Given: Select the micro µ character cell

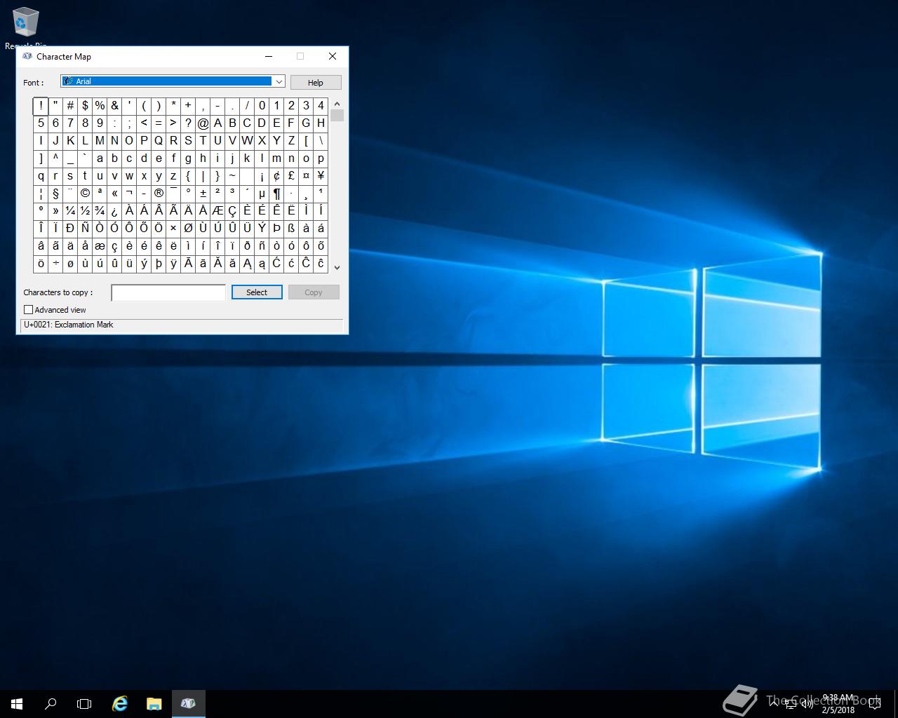Looking at the screenshot, I should (262, 194).
